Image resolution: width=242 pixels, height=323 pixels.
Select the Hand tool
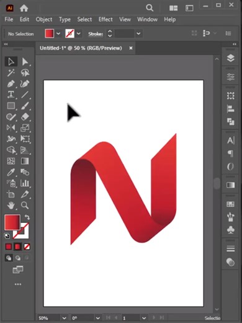[x=11, y=206]
